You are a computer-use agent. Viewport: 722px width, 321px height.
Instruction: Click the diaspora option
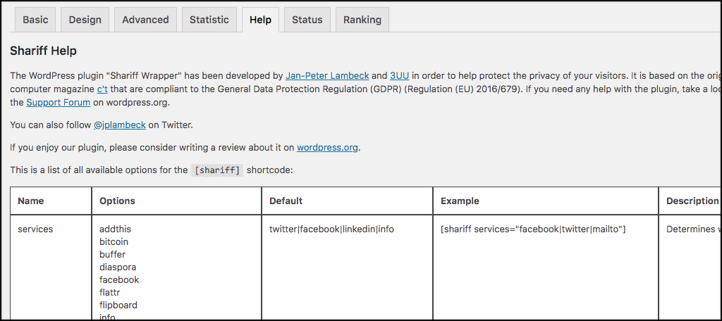[118, 267]
